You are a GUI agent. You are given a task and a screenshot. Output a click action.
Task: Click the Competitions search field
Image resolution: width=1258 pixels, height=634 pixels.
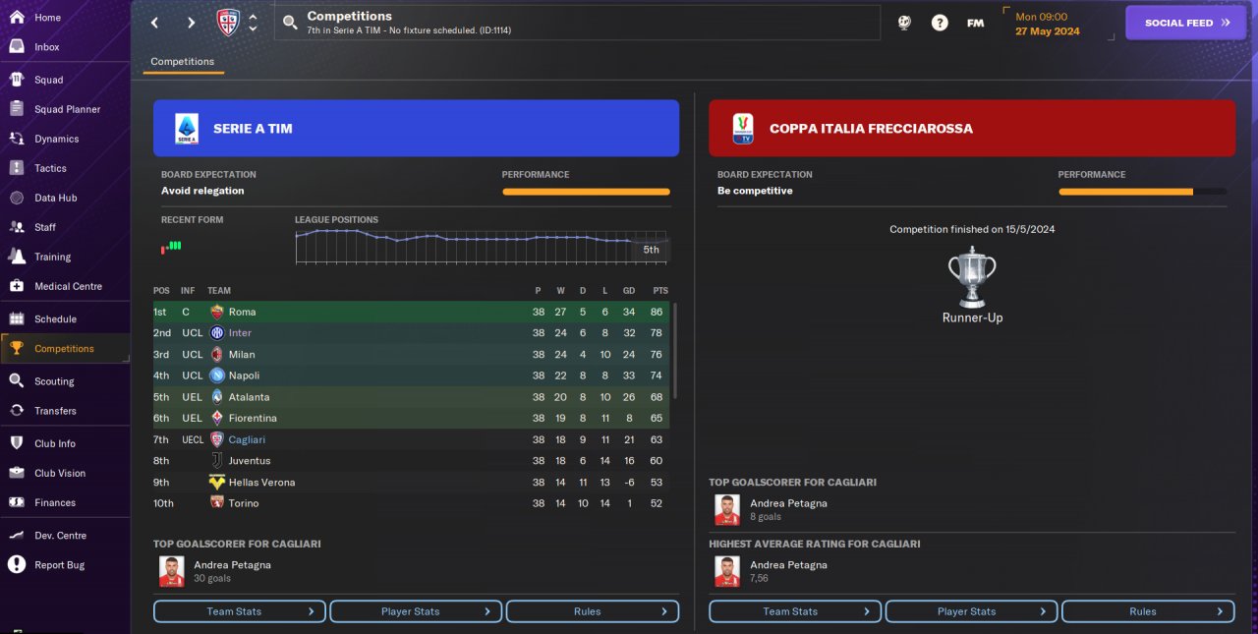click(x=577, y=23)
